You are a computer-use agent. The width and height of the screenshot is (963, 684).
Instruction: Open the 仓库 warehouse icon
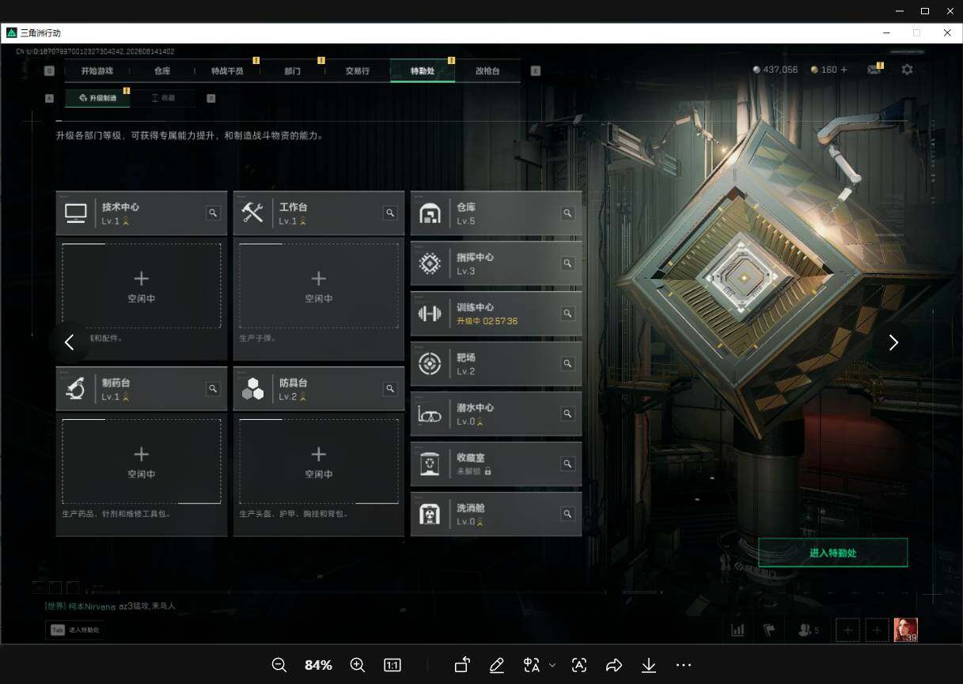pyautogui.click(x=430, y=214)
